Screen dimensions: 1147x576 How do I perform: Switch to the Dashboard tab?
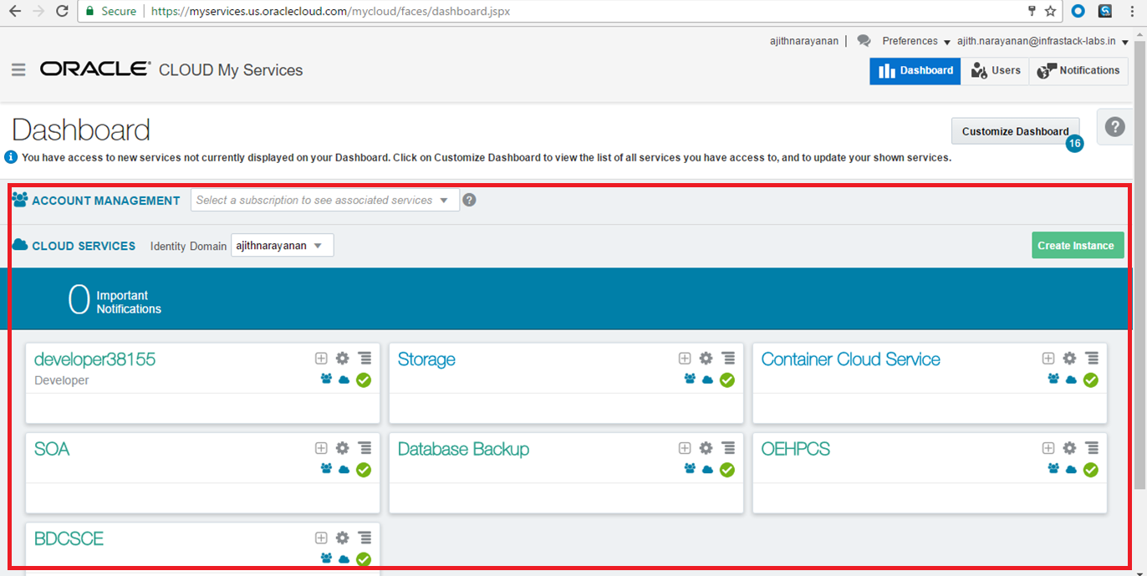pos(915,71)
